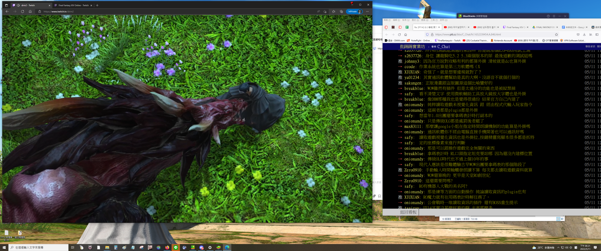Screen dimensions: 601x251
Task: Add Twitch page to Edge favorites
Action: click(325, 11)
